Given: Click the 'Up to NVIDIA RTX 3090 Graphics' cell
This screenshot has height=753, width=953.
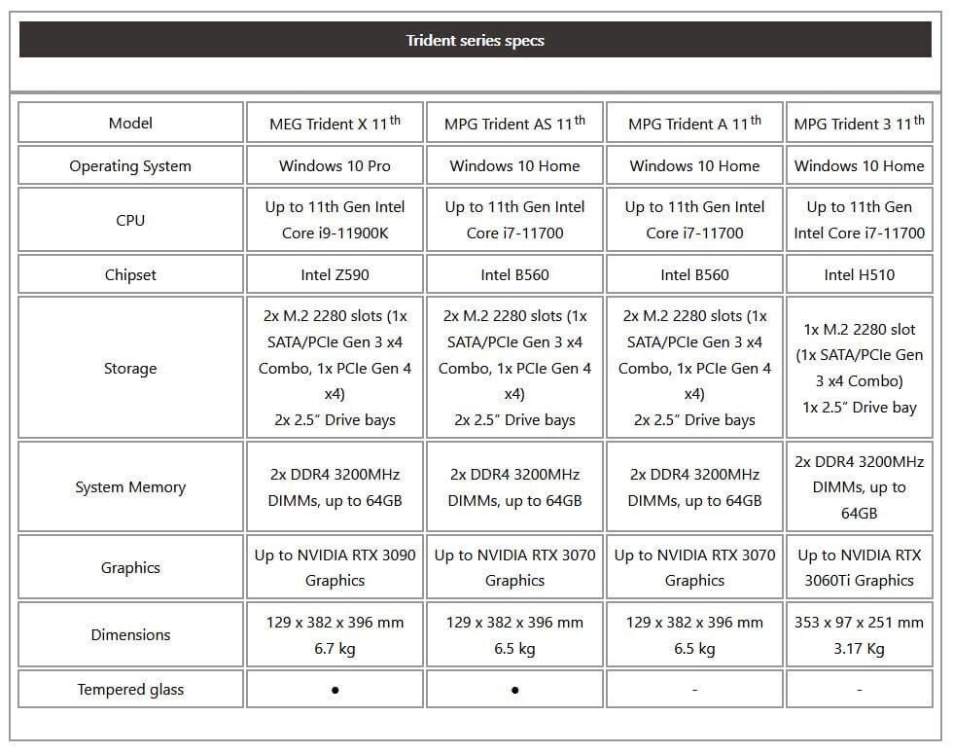Looking at the screenshot, I should (x=335, y=567).
